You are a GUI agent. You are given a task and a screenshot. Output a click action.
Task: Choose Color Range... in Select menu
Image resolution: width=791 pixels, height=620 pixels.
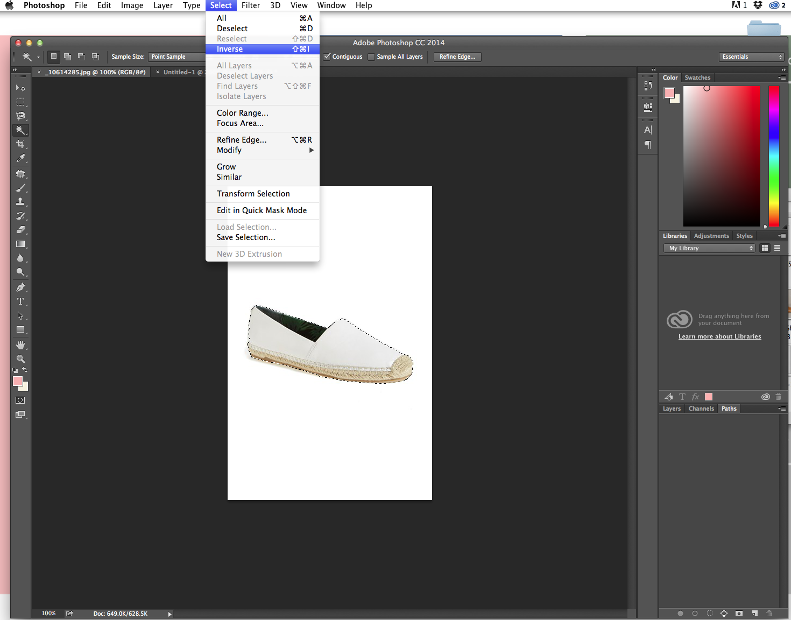click(x=263, y=113)
